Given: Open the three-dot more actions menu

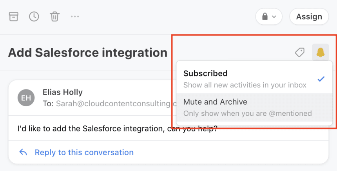Looking at the screenshot, I should click(75, 16).
